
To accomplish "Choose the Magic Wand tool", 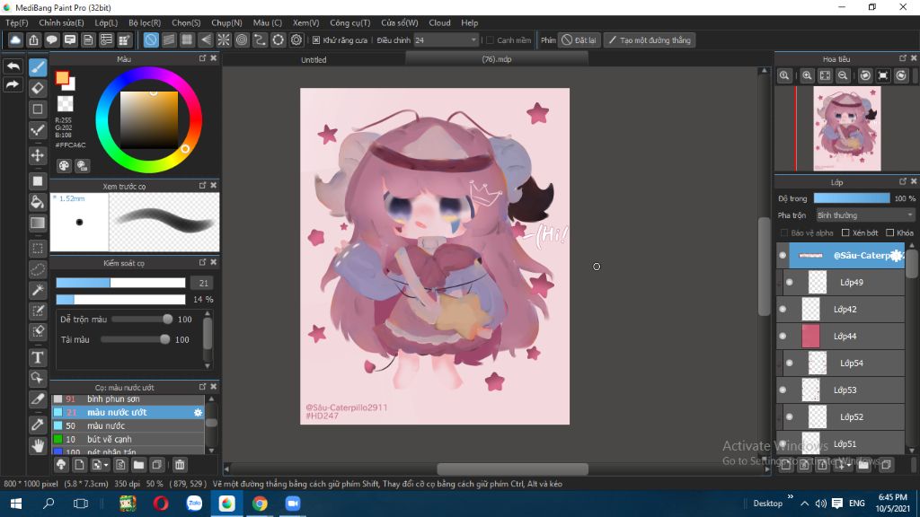I will point(38,290).
